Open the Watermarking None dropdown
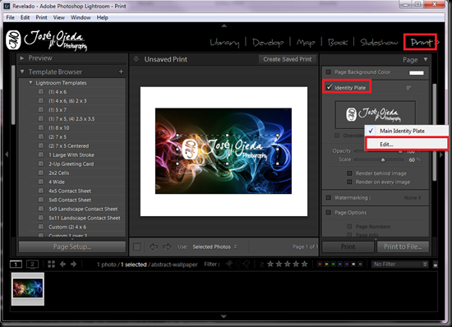 click(413, 198)
